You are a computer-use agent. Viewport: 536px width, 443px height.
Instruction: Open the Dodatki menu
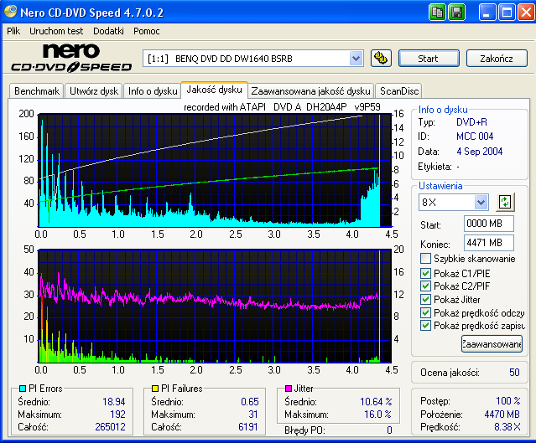[x=109, y=31]
